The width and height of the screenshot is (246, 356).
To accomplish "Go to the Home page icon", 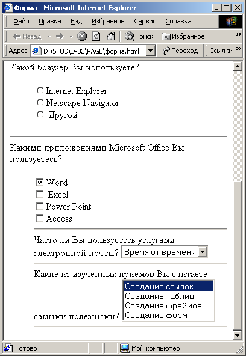I will 111,36.
